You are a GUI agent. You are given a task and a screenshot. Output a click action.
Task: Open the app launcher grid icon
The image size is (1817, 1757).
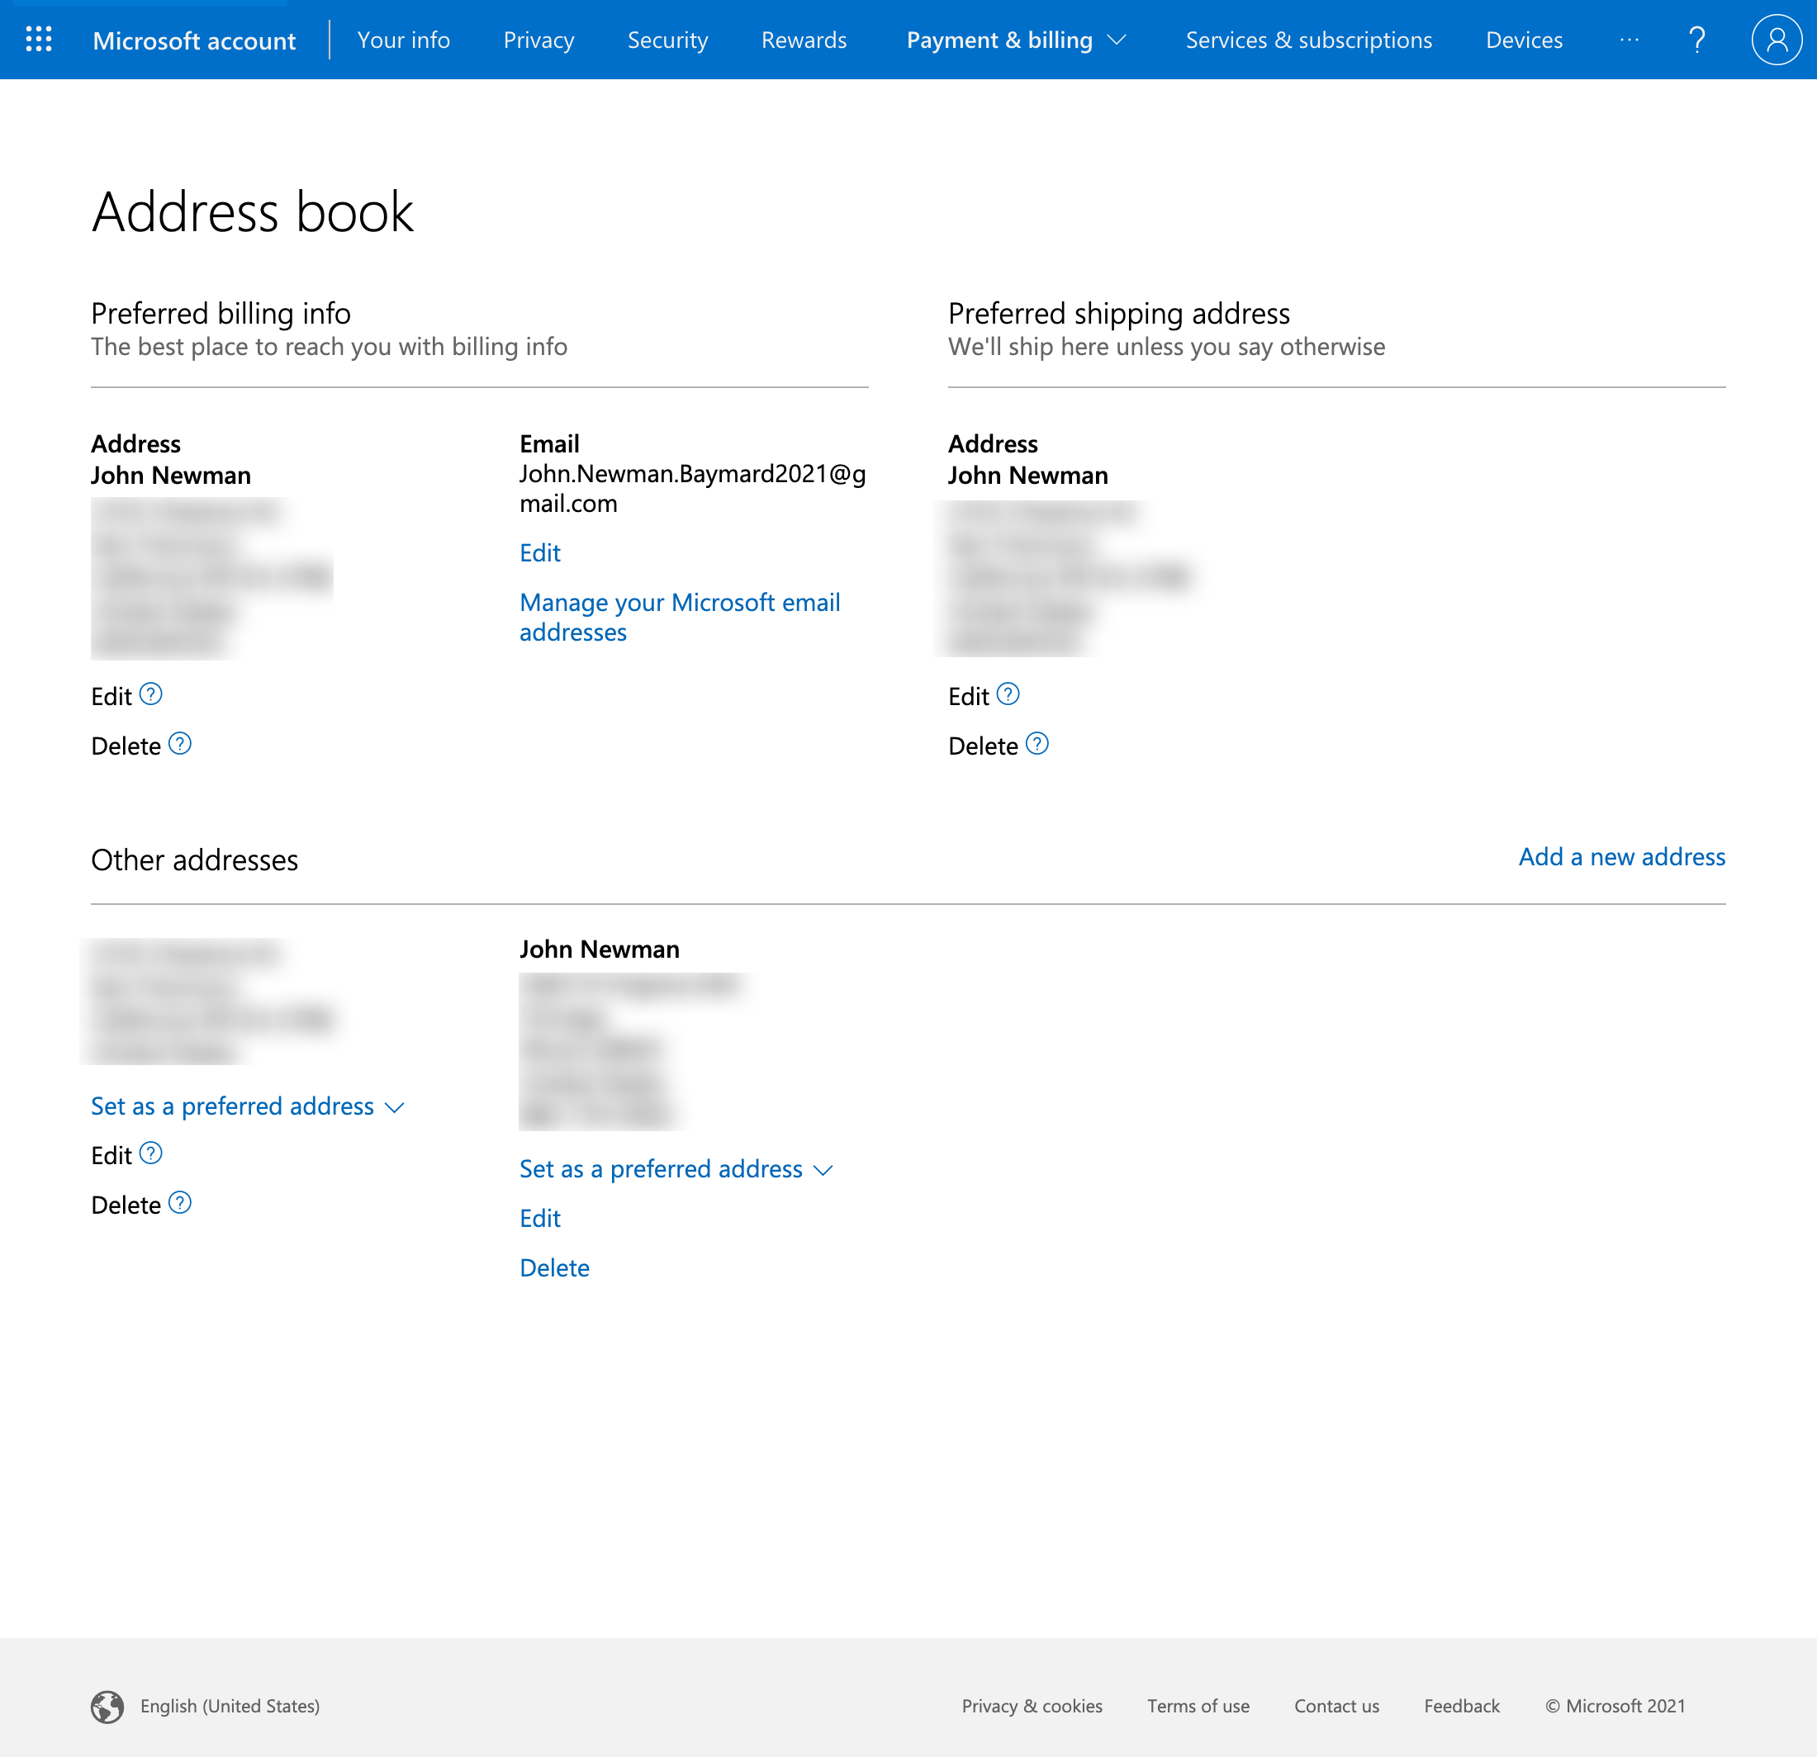click(x=38, y=39)
